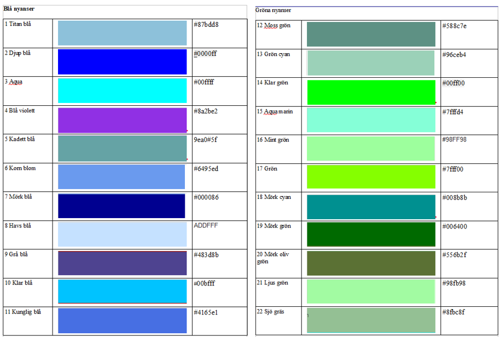This screenshot has height=337, width=500.
Task: Click the label 9 Grå blå
Action: coord(16,254)
